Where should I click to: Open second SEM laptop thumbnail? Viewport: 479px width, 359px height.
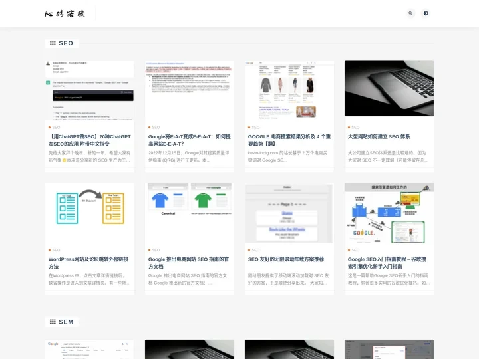[x=190, y=349]
